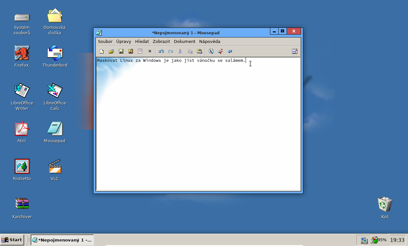Select the Mousepad desktop icon
The height and width of the screenshot is (246, 408).
pyautogui.click(x=55, y=132)
